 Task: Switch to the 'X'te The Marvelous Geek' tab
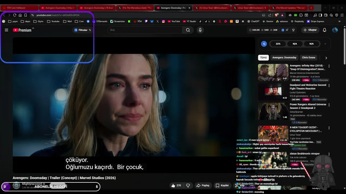(x=135, y=8)
